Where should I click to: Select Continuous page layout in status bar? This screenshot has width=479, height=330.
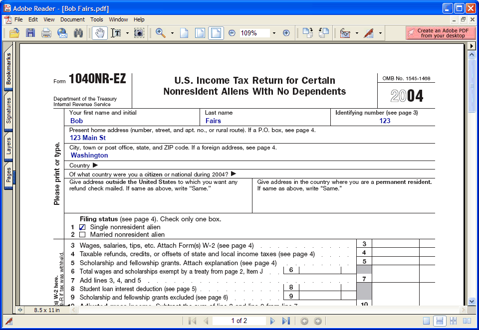tap(440, 321)
